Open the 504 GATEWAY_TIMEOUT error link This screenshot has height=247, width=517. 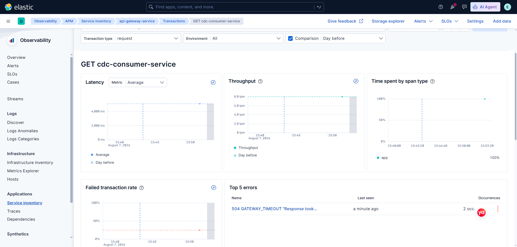tap(274, 209)
